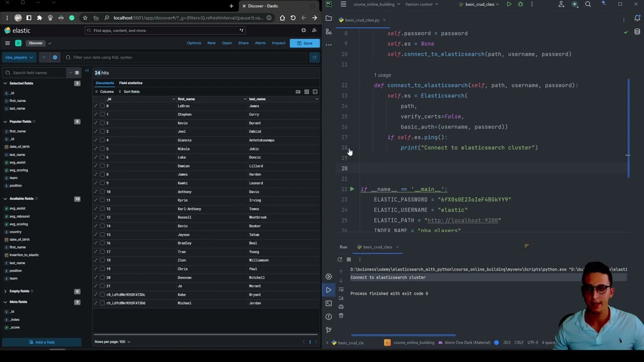Open the Database tool window icon
This screenshot has height=362, width=644.
[x=637, y=32]
